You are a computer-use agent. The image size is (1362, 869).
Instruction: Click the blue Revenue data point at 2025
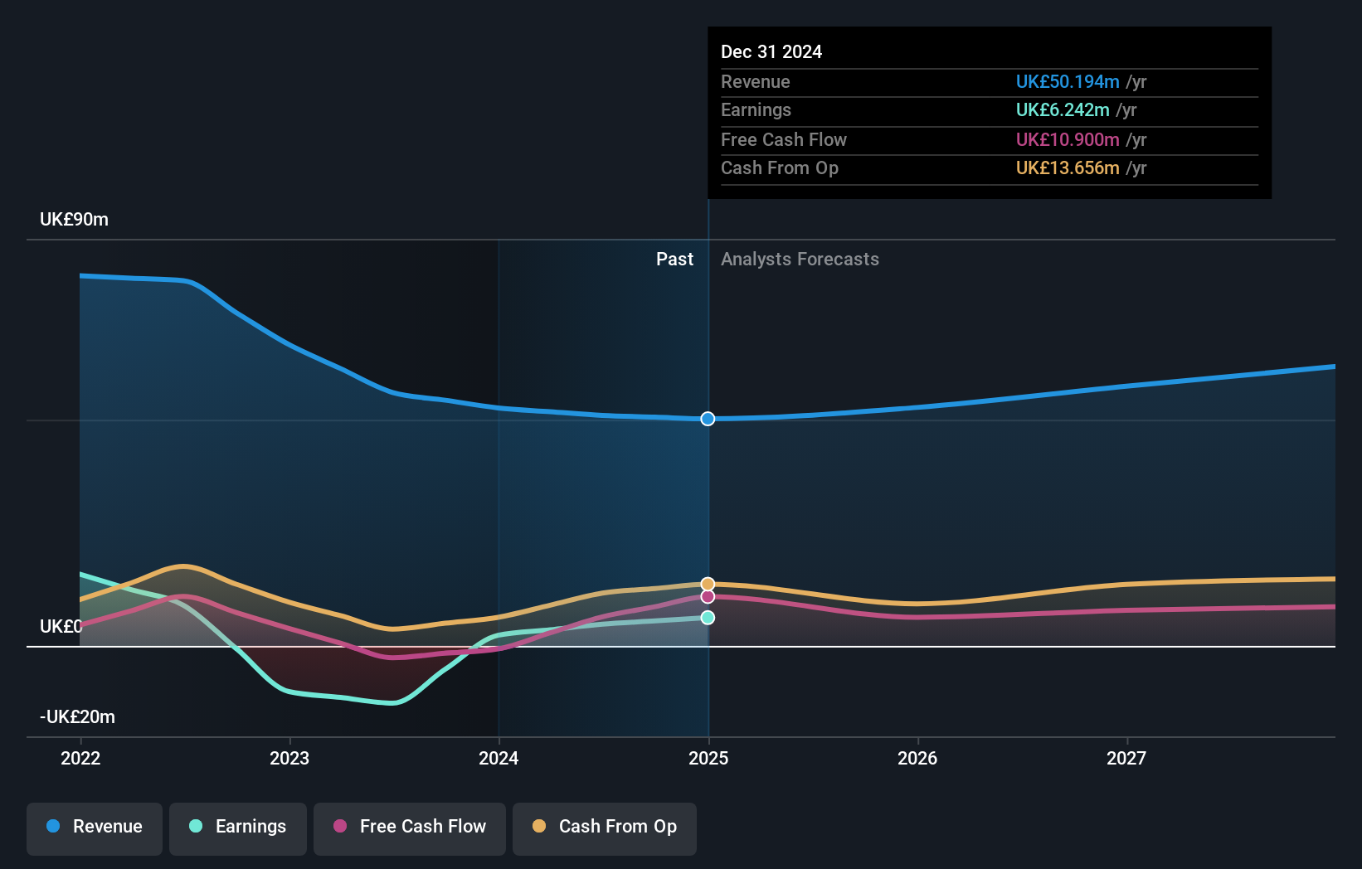(708, 419)
